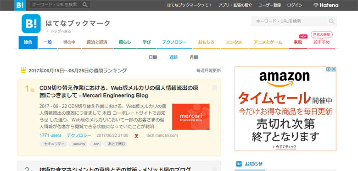Return via トップへ戻る link
The image size is (358, 171).
click(x=59, y=32)
